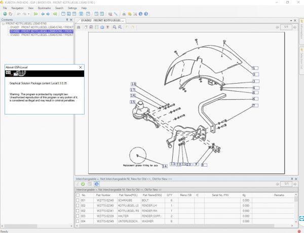The height and width of the screenshot is (233, 304).
Task: Click the pencil edit icon in main toolbar
Action: 116,14
